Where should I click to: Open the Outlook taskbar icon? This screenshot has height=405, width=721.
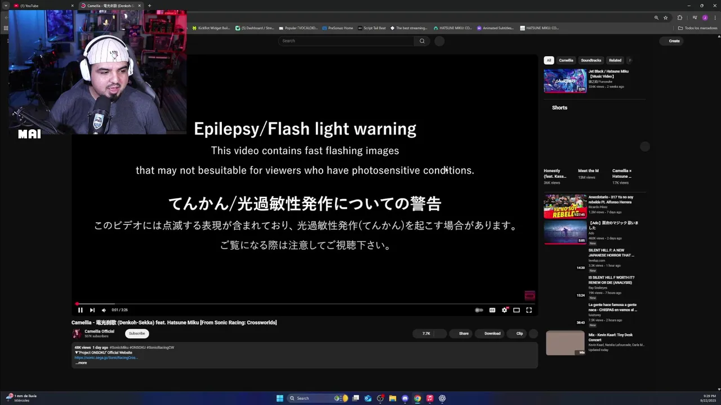coord(368,398)
